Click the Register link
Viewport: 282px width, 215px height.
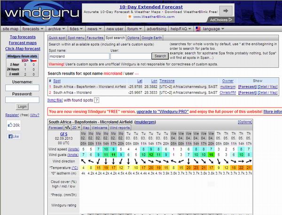(x=12, y=115)
